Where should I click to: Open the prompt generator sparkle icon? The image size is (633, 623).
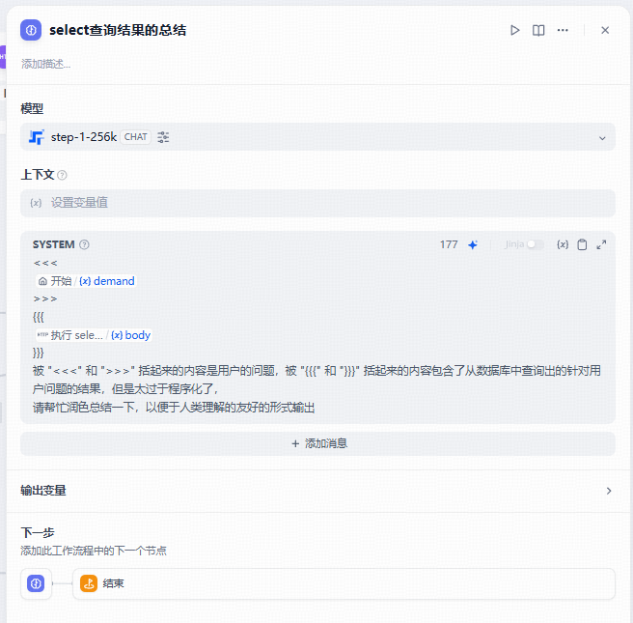click(473, 244)
